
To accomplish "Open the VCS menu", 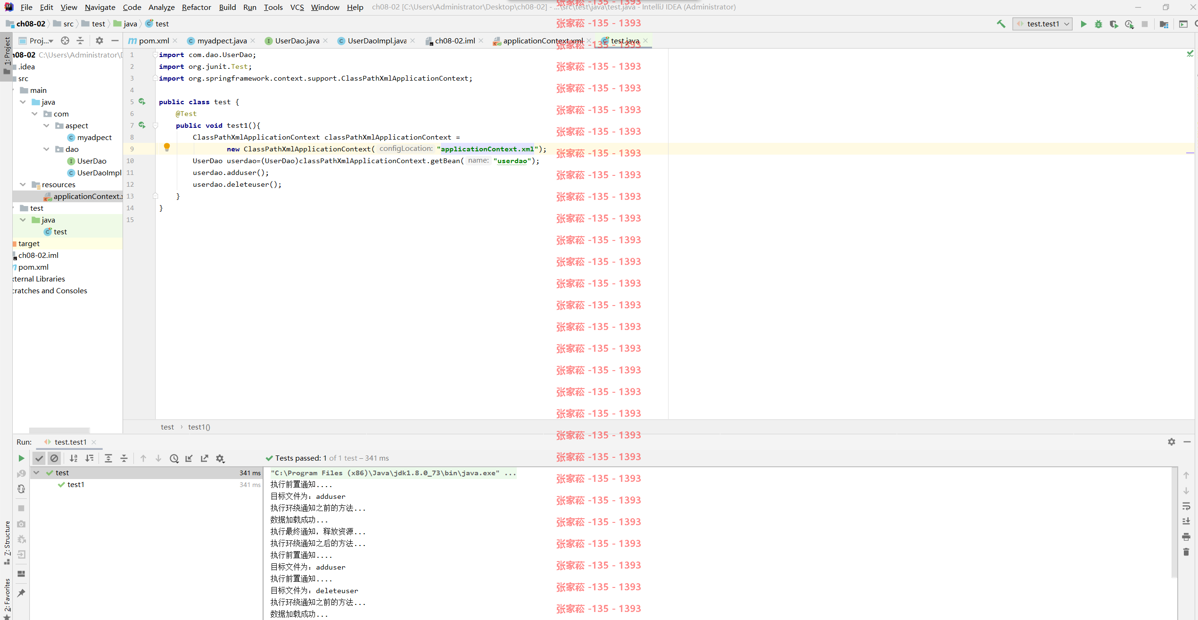I will point(297,7).
